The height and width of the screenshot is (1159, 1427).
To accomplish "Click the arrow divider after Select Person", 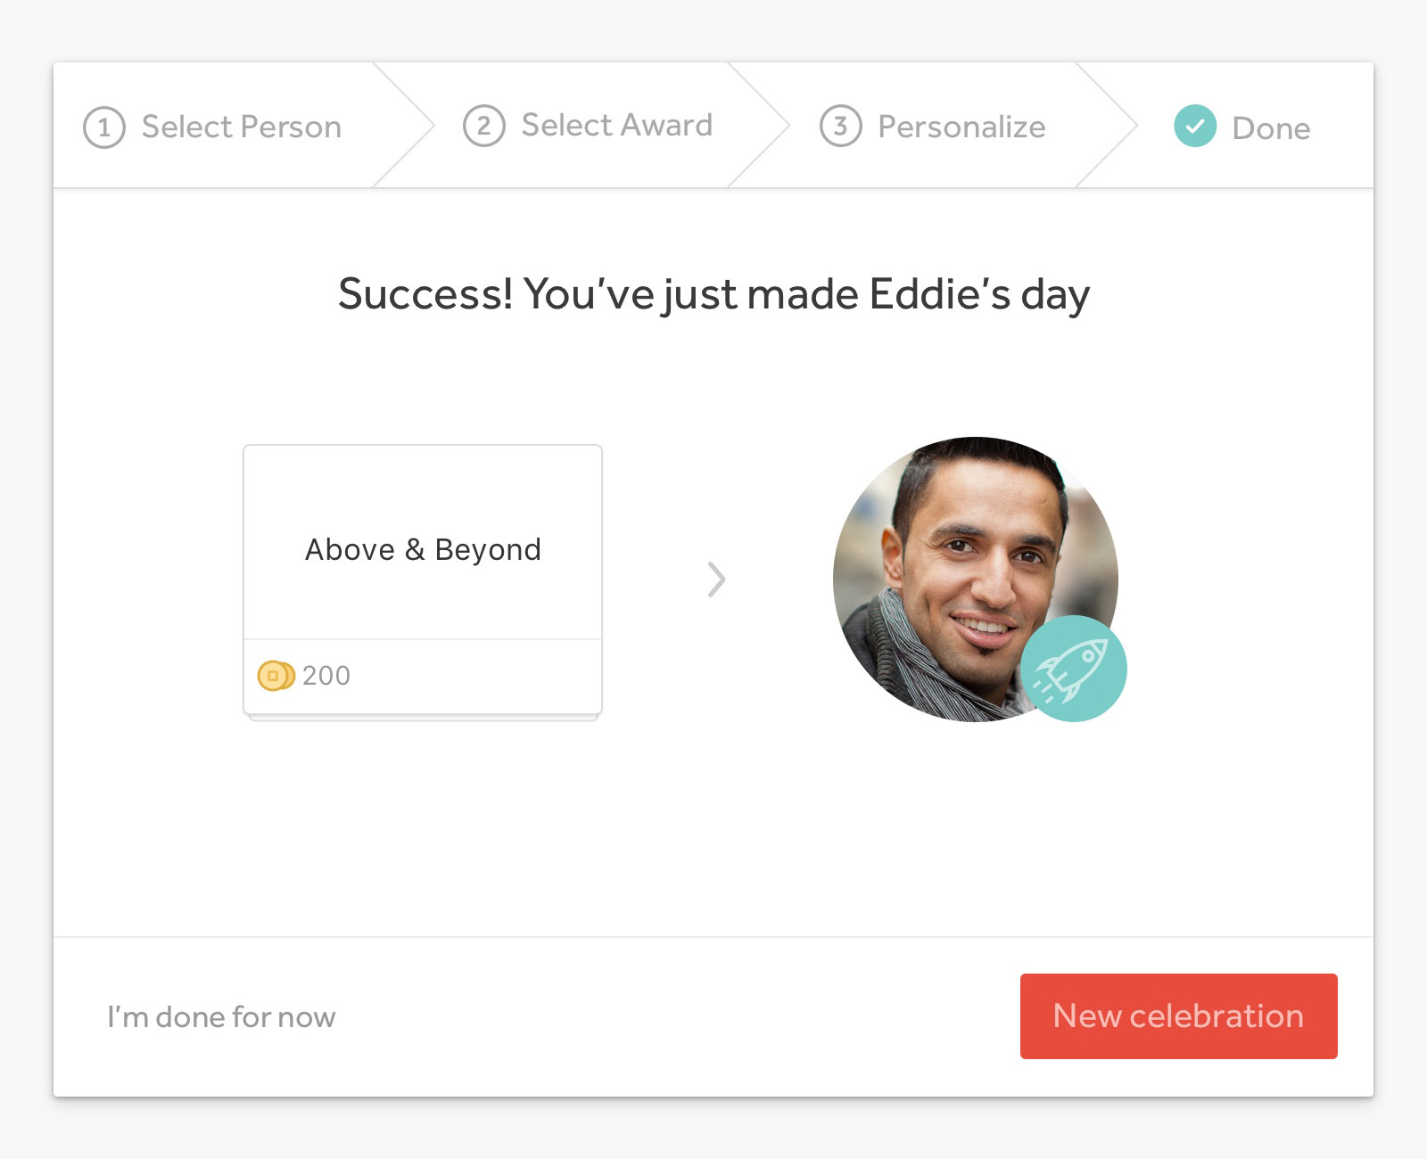I will click(x=404, y=125).
